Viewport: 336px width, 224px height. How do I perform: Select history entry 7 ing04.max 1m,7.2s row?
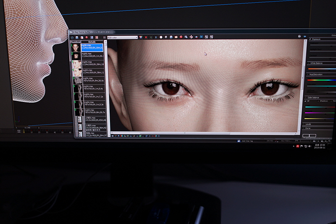[94, 96]
